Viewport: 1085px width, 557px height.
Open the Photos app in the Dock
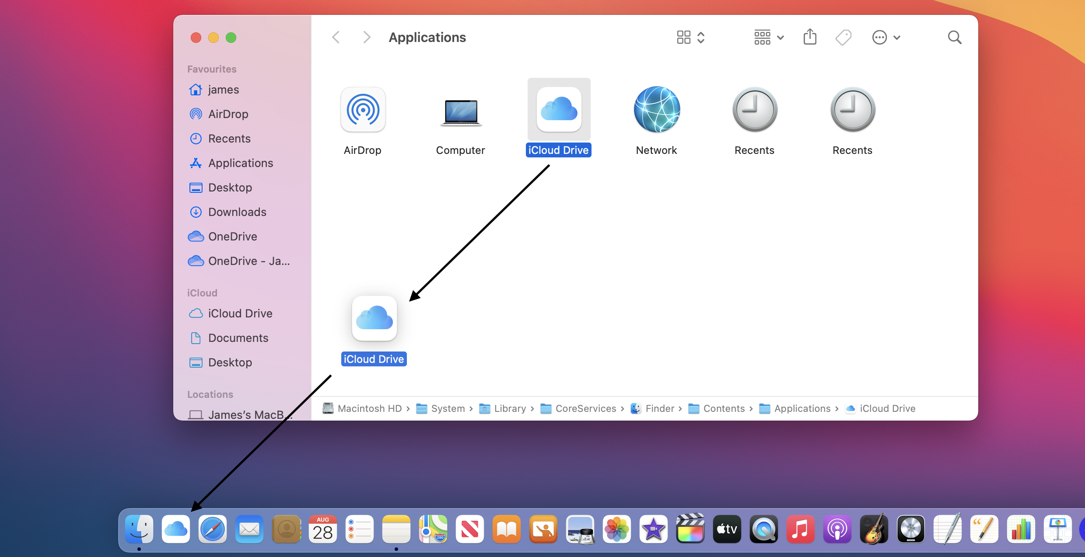616,529
